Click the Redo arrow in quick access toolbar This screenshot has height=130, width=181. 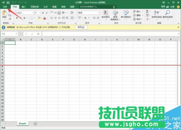20,3
